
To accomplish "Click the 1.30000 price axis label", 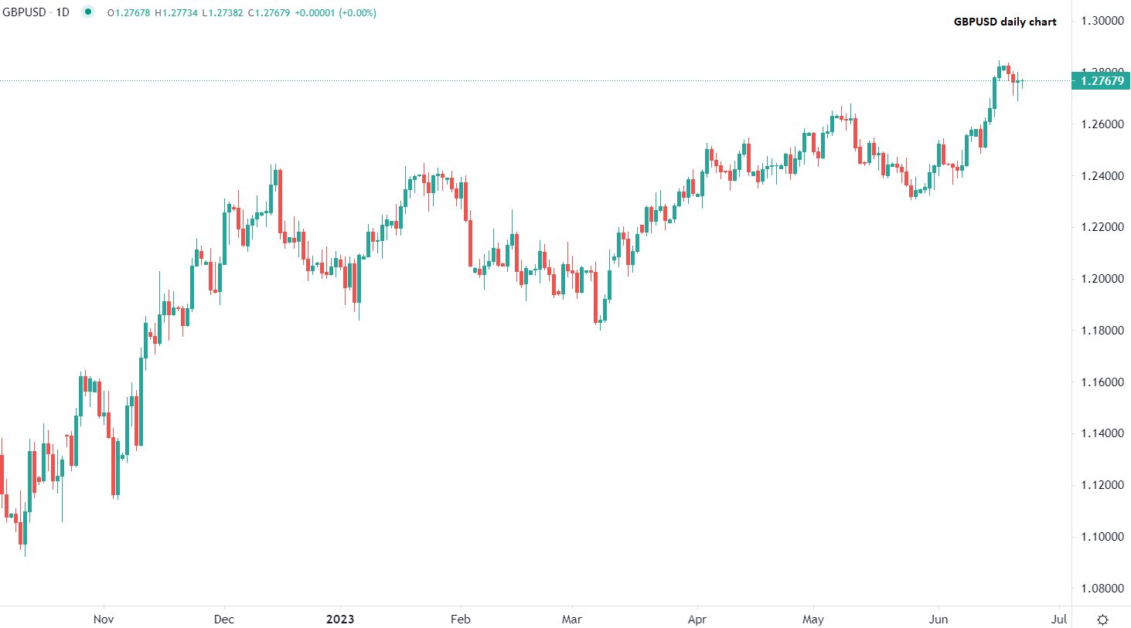I will point(1102,21).
